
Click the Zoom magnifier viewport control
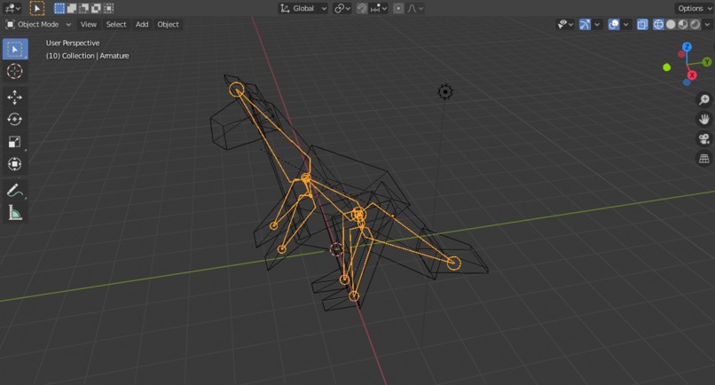tap(704, 99)
